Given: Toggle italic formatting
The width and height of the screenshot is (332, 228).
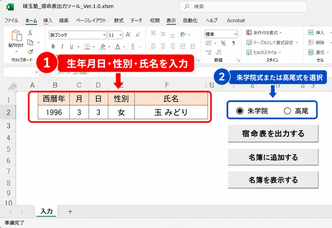Looking at the screenshot, I should (x=62, y=47).
